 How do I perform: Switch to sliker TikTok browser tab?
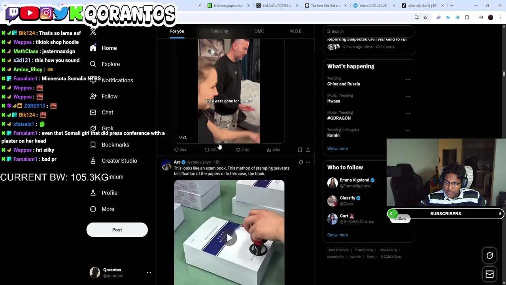[x=422, y=6]
